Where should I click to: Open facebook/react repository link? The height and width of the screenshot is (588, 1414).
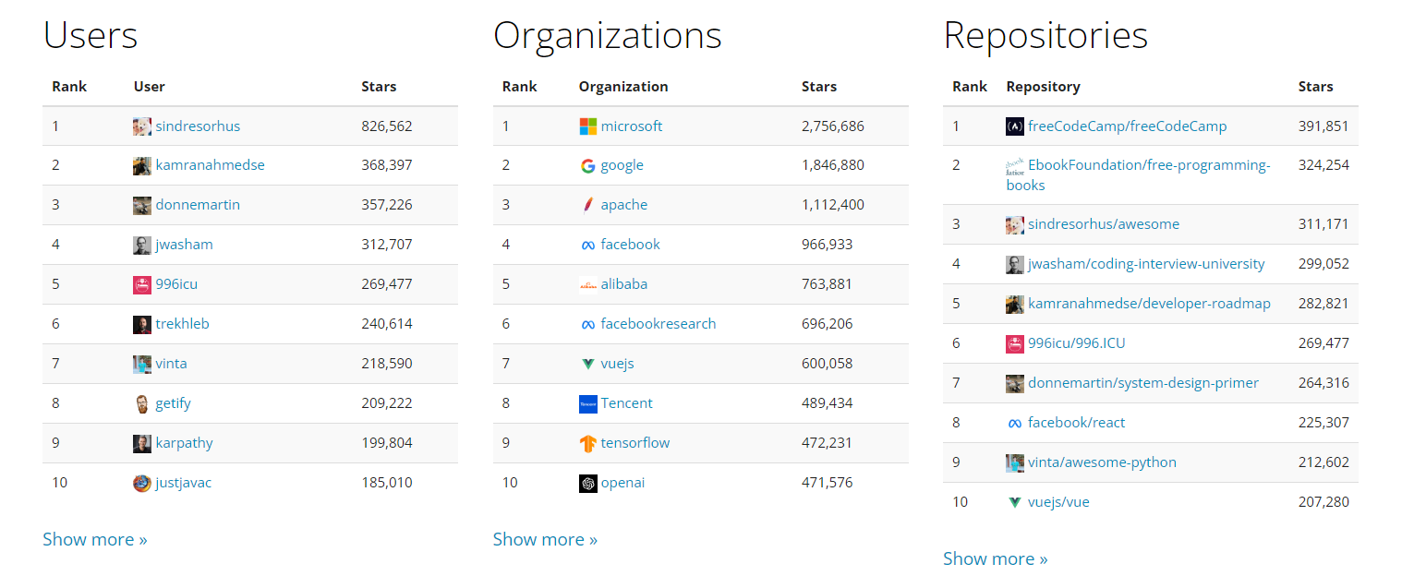pyautogui.click(x=1077, y=423)
